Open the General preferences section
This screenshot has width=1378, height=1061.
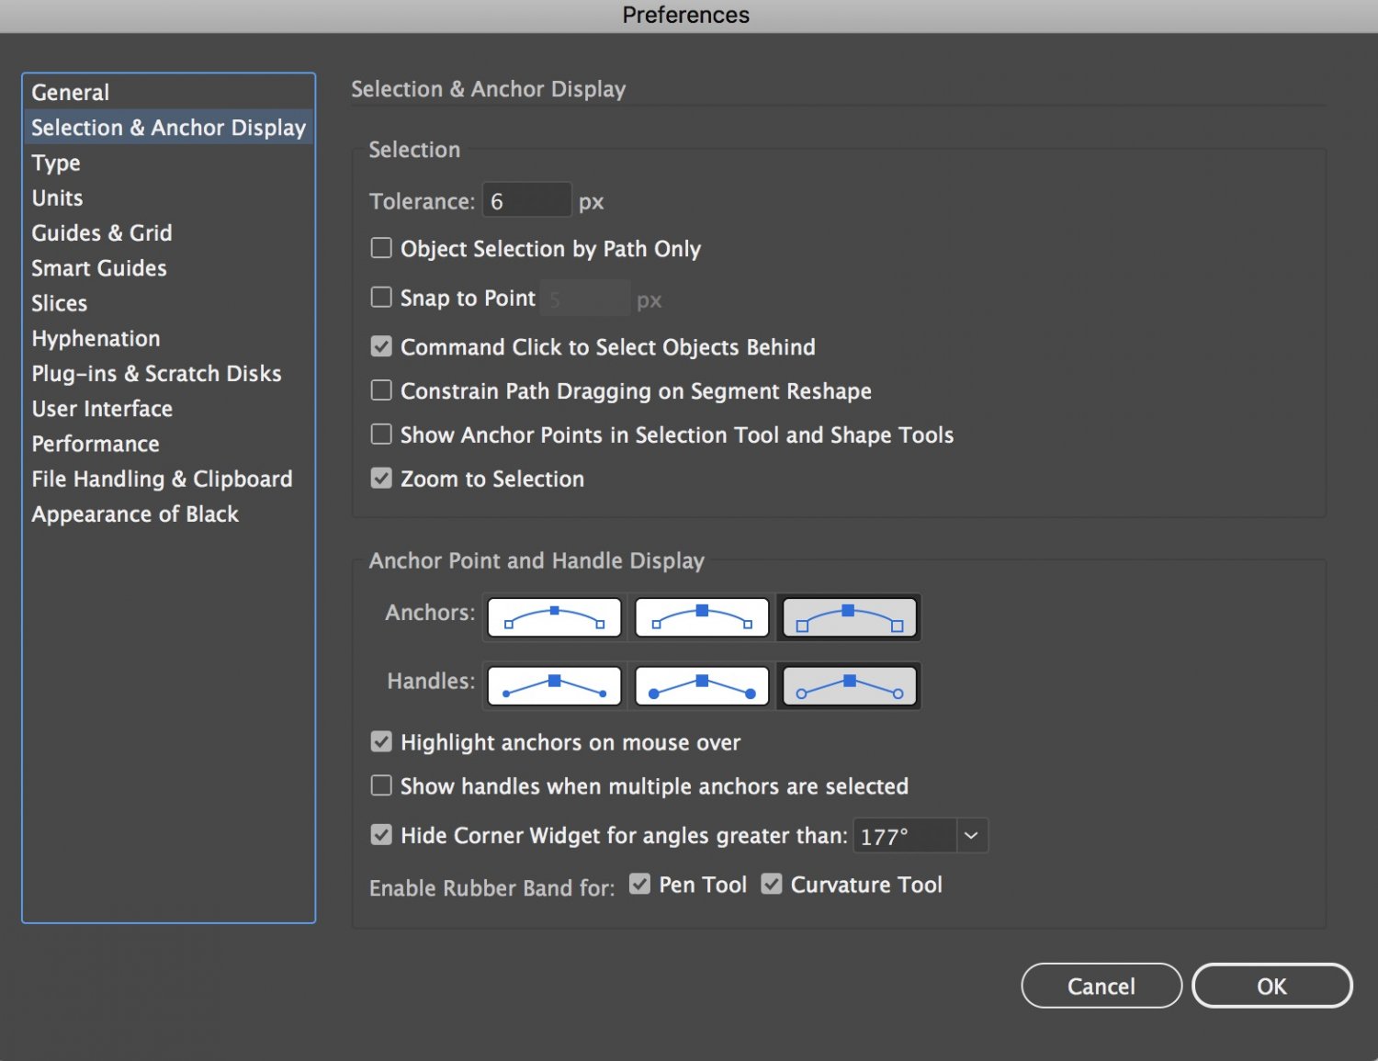coord(71,93)
